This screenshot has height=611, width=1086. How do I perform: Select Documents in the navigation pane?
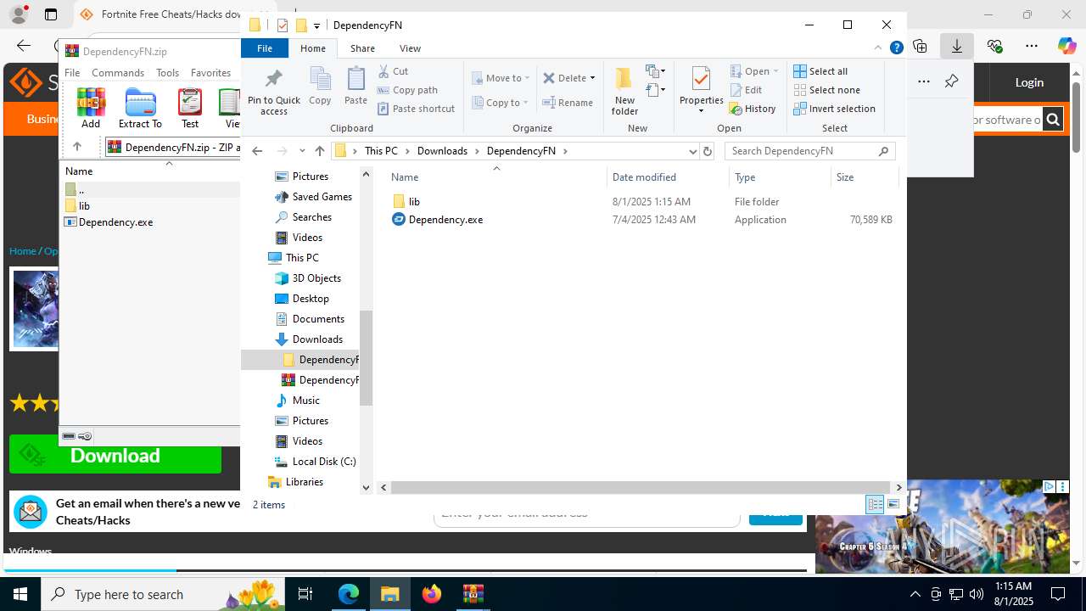(318, 319)
